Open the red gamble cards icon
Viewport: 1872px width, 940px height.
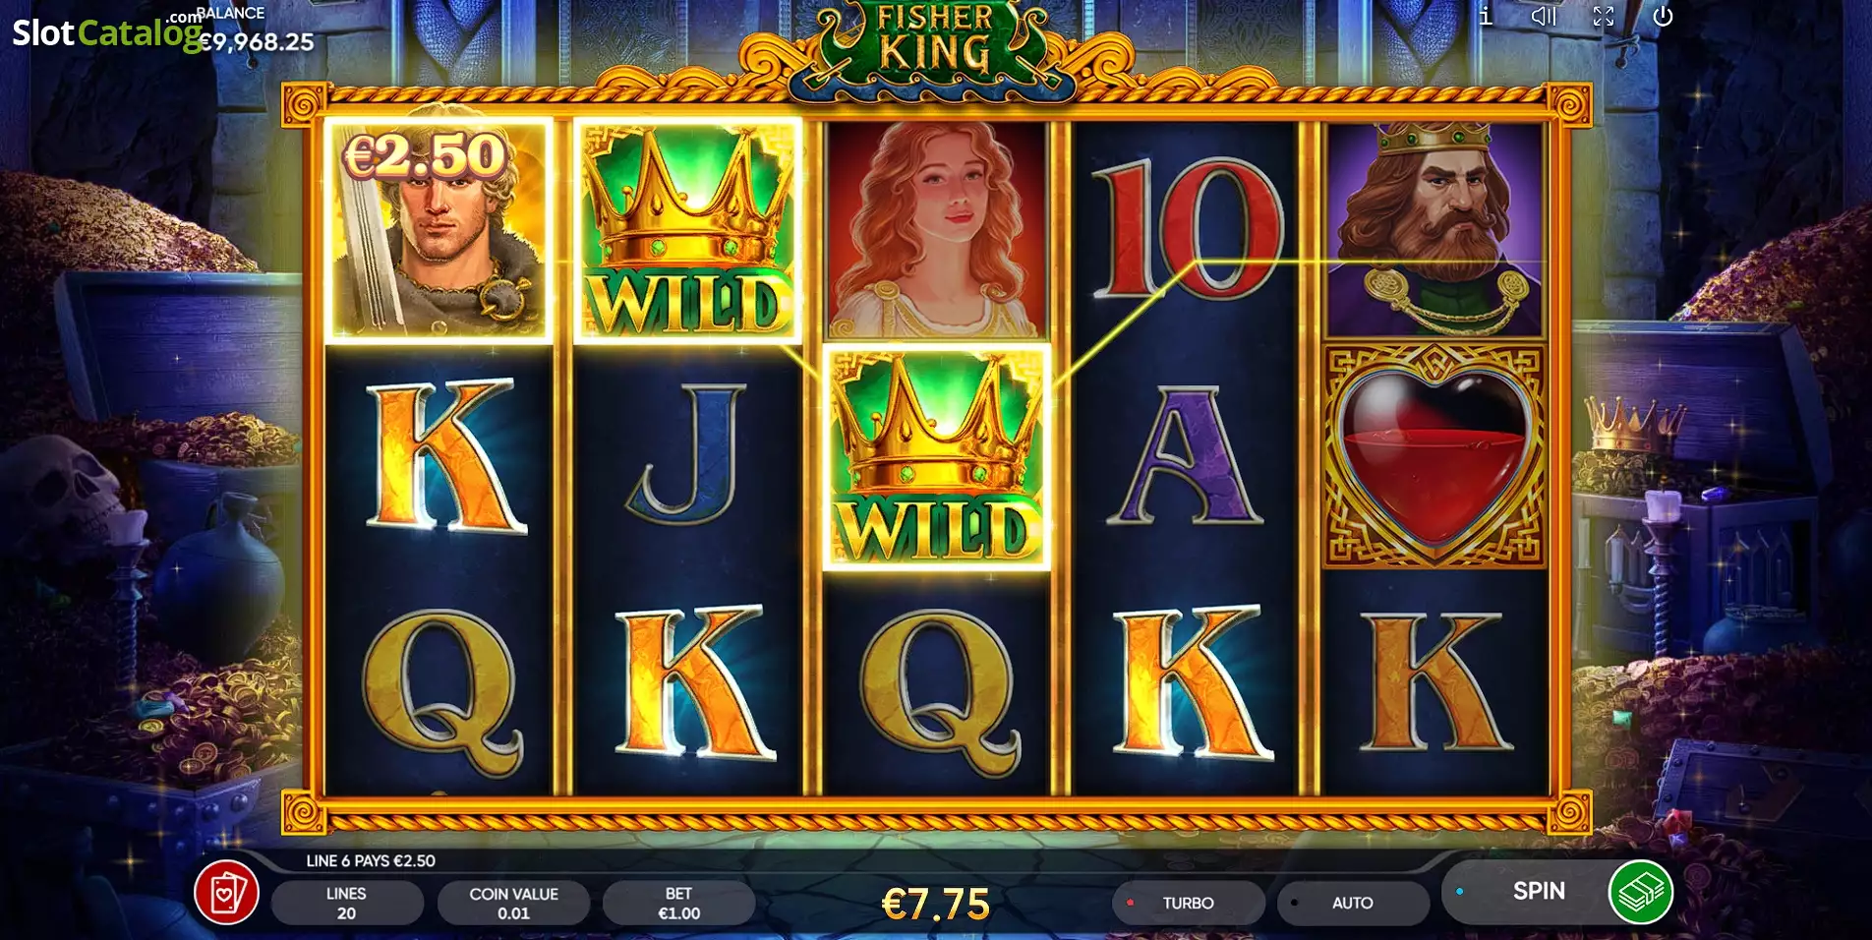[x=226, y=893]
